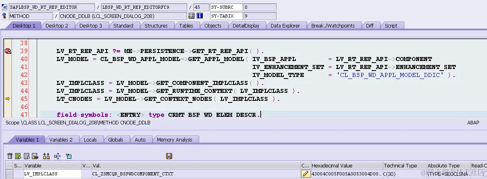Click the Val. column header

click(x=196, y=165)
